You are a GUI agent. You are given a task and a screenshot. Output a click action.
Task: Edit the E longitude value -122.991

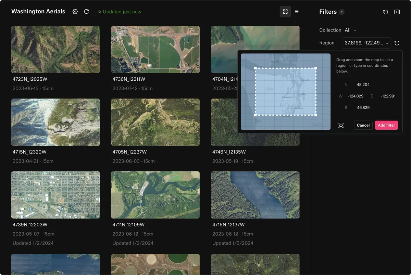tap(388, 96)
